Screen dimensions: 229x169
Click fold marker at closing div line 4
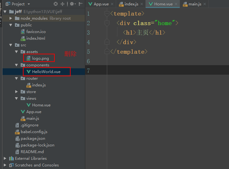tap(107, 42)
